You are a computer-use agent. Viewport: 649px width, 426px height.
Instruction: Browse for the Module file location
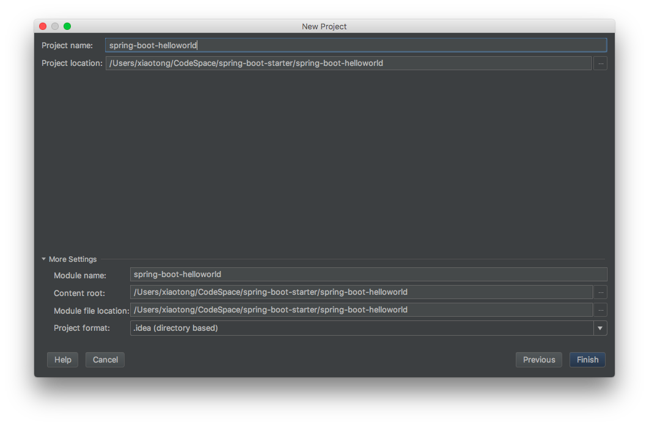click(x=601, y=310)
